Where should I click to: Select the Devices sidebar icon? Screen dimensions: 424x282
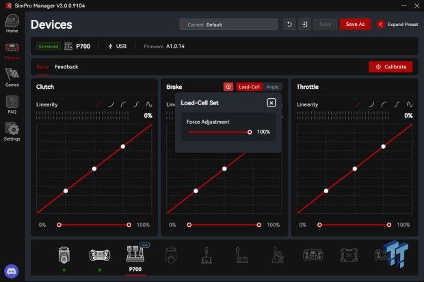12,51
